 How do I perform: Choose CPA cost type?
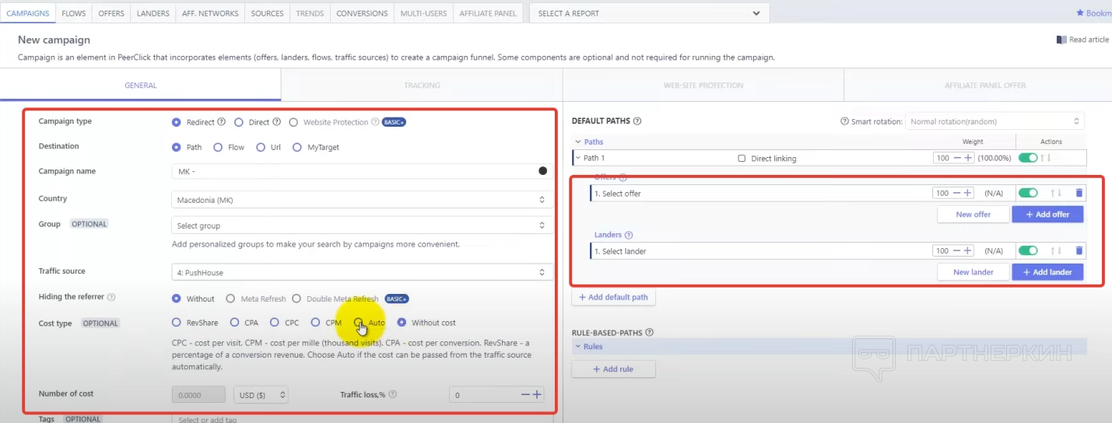234,322
